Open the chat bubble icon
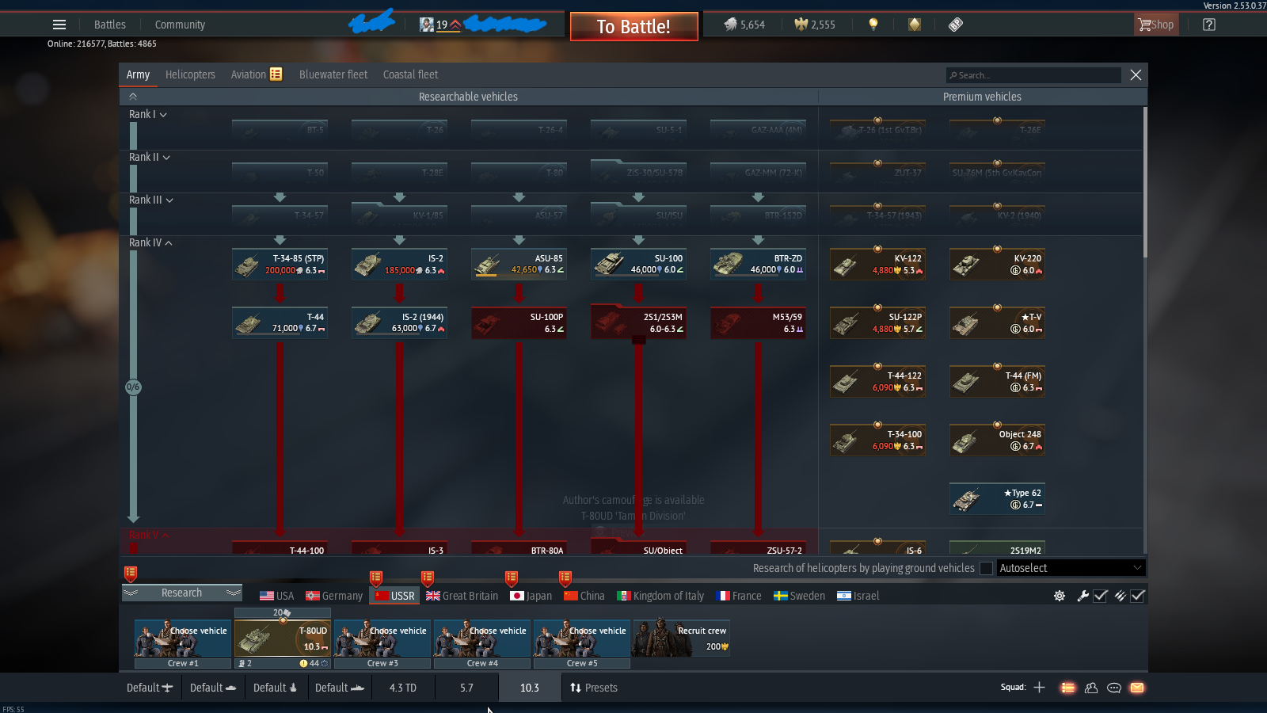 (x=1114, y=688)
